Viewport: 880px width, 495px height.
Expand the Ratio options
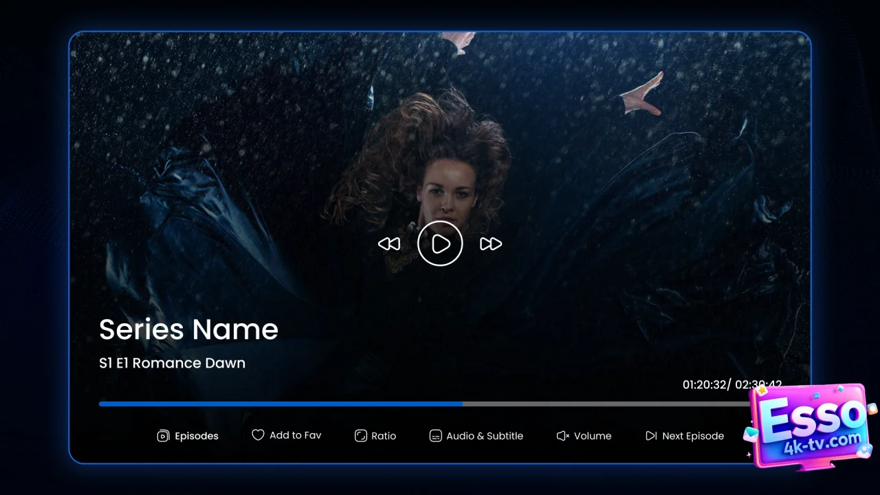pyautogui.click(x=375, y=436)
